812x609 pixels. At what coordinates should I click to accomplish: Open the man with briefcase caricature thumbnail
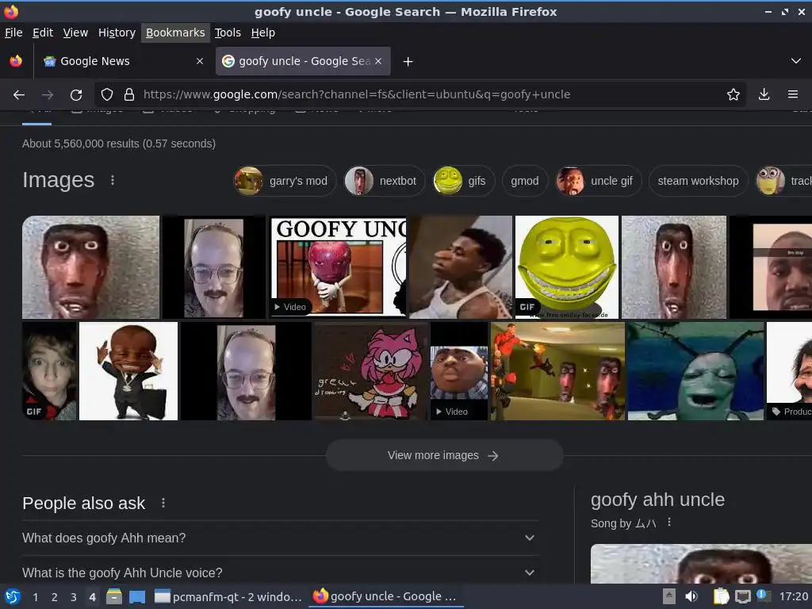tap(128, 371)
